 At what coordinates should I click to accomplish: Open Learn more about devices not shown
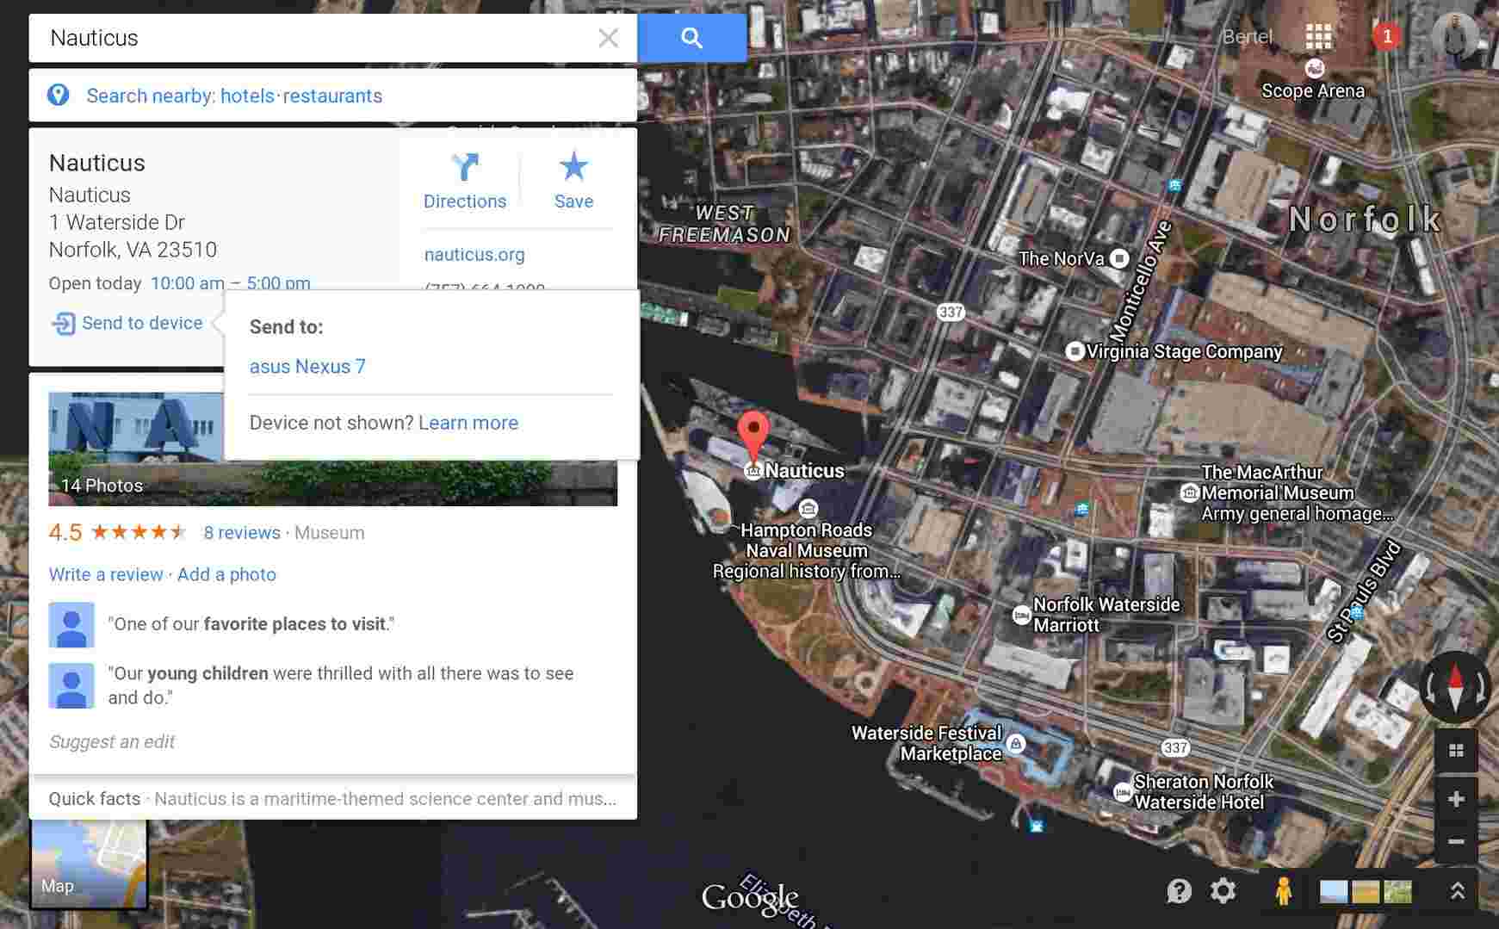click(x=468, y=423)
